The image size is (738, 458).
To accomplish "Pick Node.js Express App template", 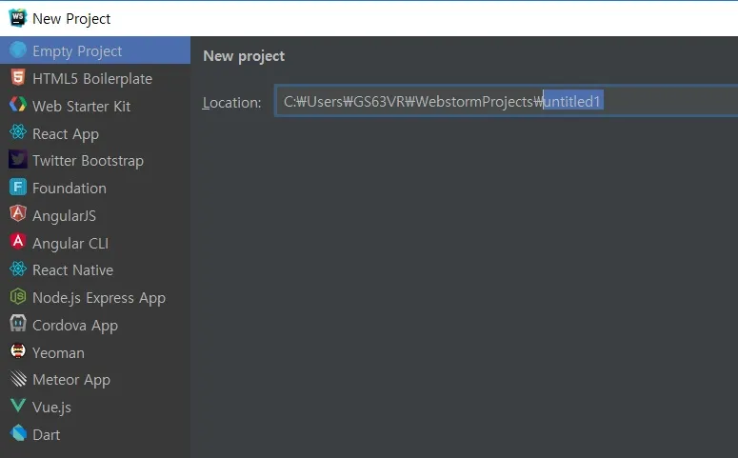I will tap(95, 297).
